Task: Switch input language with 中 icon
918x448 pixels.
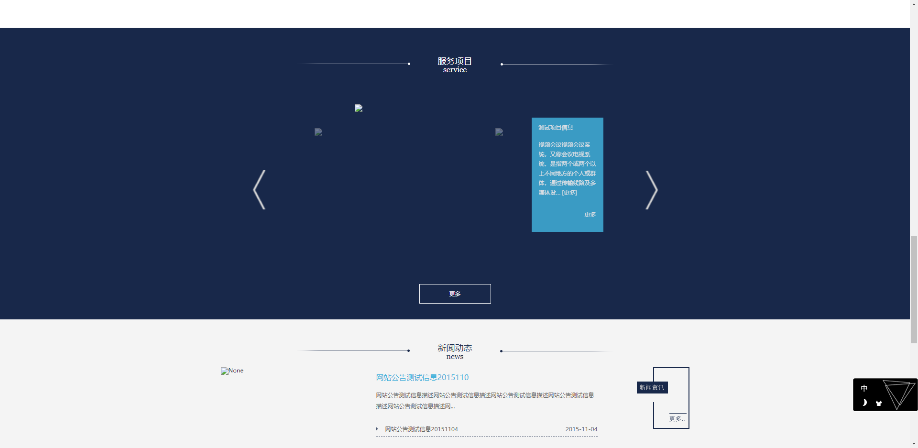Action: tap(864, 388)
